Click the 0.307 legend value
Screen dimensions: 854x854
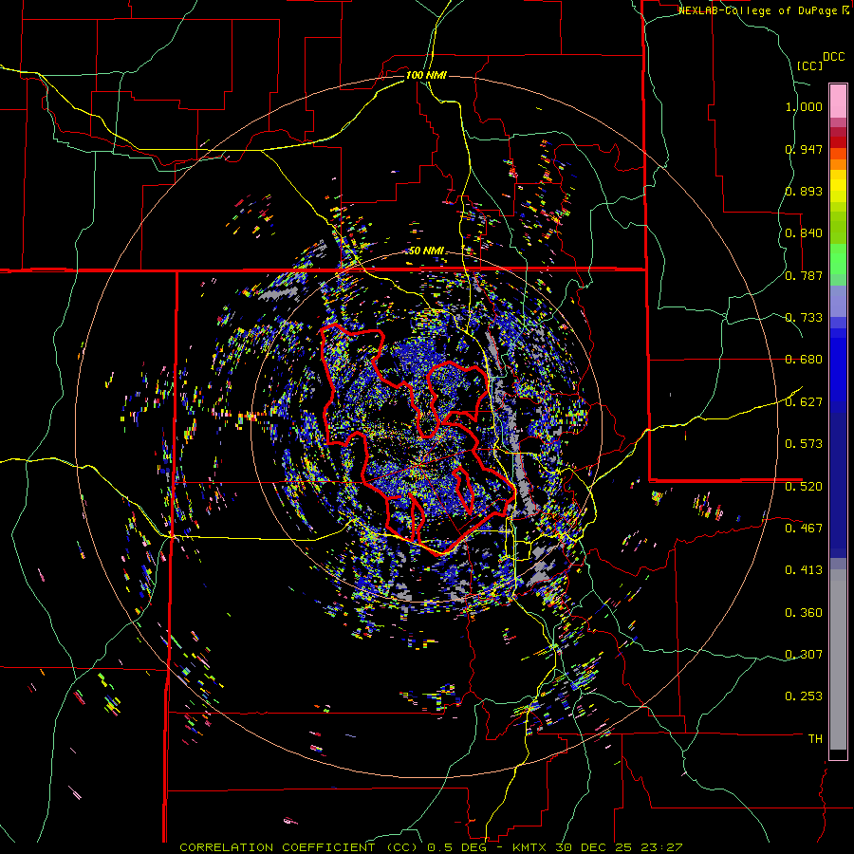(x=804, y=655)
